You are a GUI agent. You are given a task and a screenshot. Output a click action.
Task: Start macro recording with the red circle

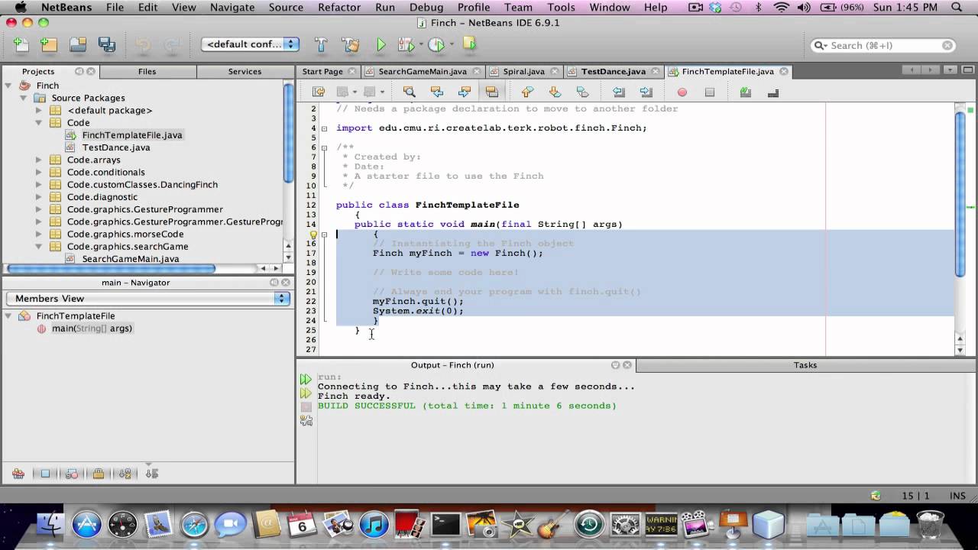tap(682, 92)
